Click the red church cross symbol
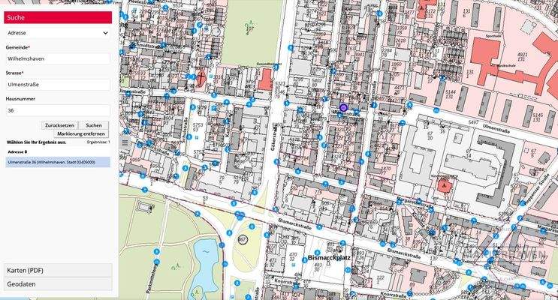This screenshot has height=300, width=558. coord(201,77)
